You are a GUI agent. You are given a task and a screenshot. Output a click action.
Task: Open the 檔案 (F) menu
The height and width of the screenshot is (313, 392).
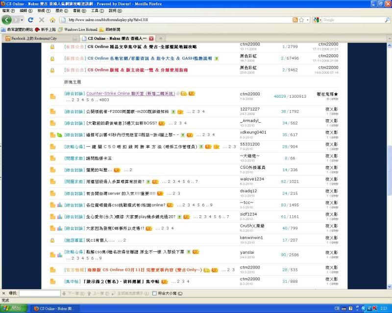coord(8,11)
